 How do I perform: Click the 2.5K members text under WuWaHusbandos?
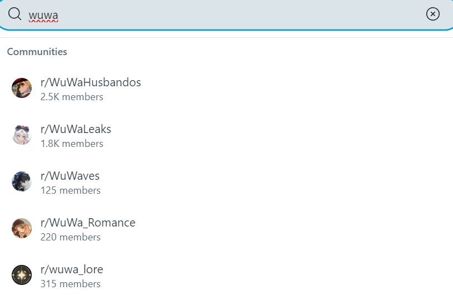point(72,97)
